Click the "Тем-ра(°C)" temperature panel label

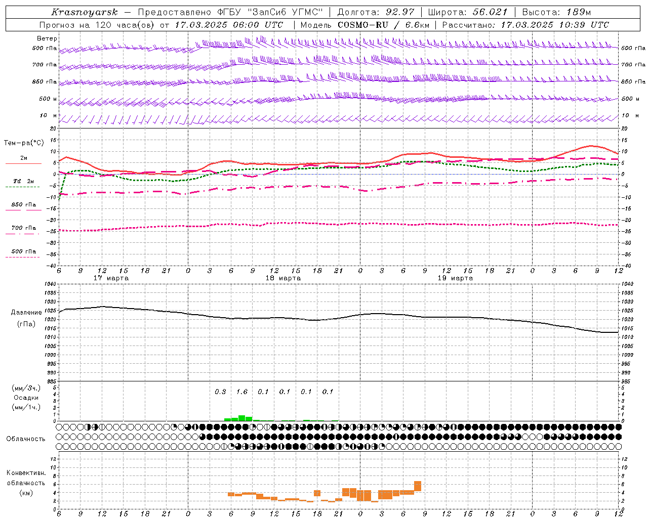[24, 143]
